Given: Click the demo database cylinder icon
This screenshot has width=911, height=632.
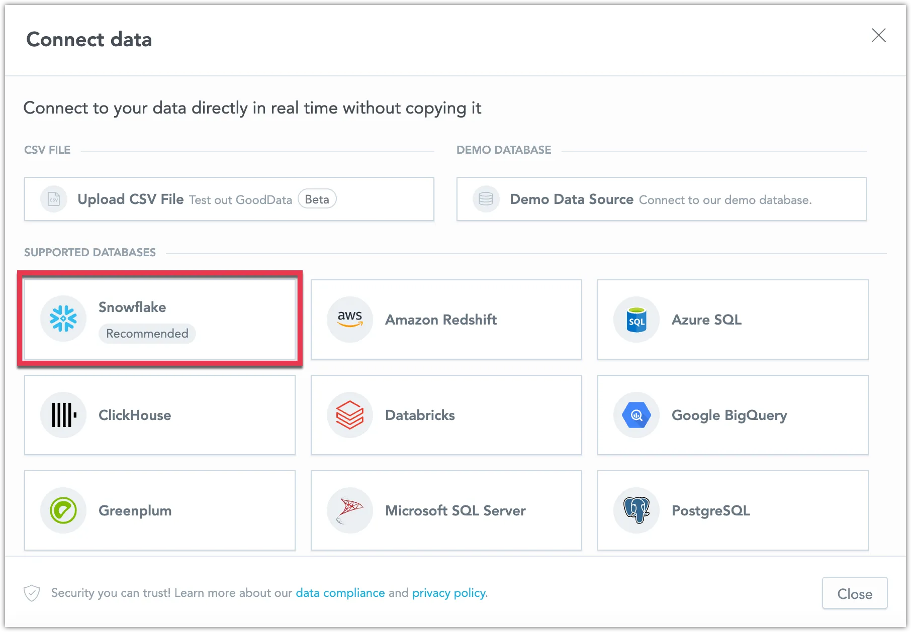Looking at the screenshot, I should (x=486, y=199).
